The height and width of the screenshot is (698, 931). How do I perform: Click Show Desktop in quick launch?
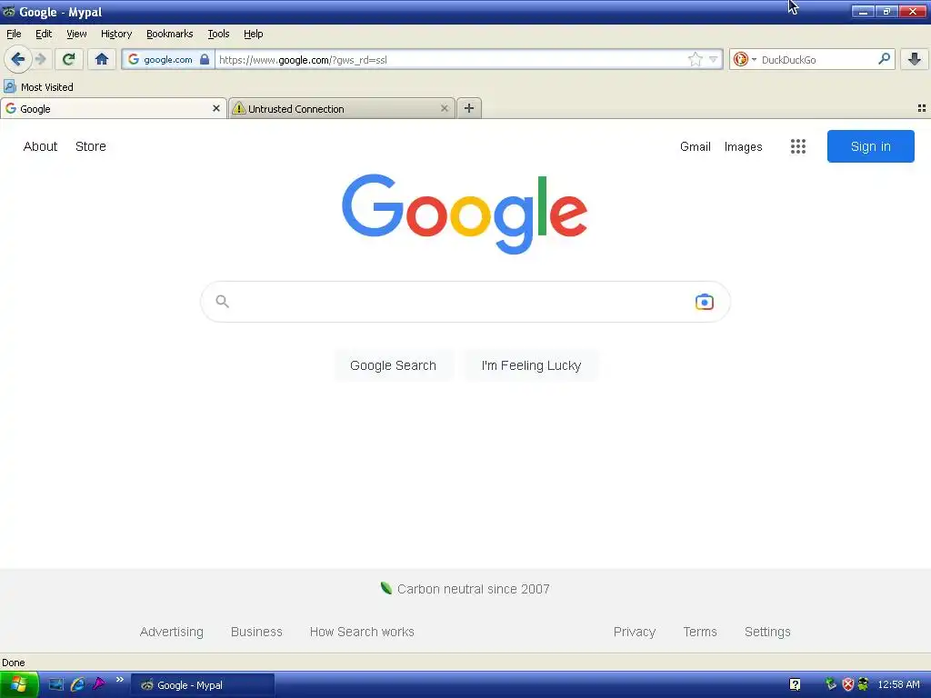tap(55, 684)
